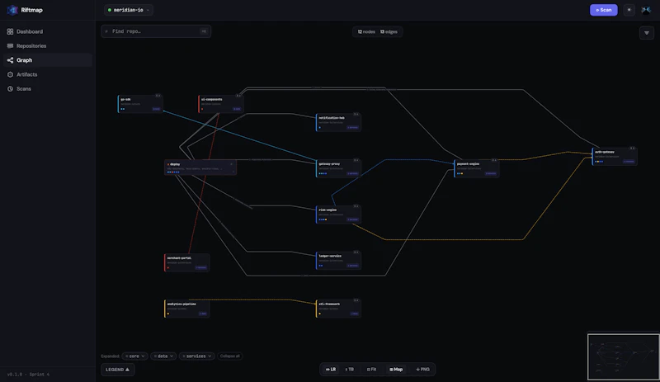Focus the Find repo search field
Image resolution: width=660 pixels, height=382 pixels.
click(156, 31)
